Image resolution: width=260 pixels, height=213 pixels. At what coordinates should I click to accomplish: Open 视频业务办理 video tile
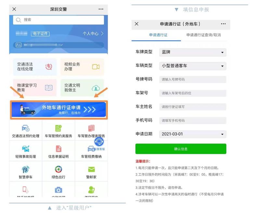(x=82, y=67)
